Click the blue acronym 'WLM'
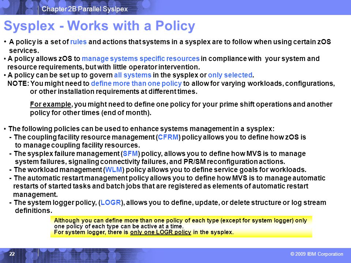This screenshot has width=351, height=263. pyautogui.click(x=114, y=170)
